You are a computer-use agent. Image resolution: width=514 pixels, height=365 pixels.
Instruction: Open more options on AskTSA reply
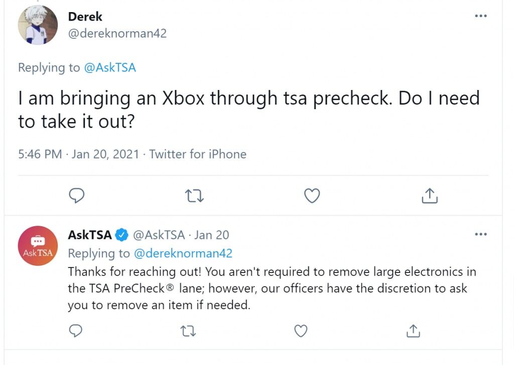click(480, 234)
